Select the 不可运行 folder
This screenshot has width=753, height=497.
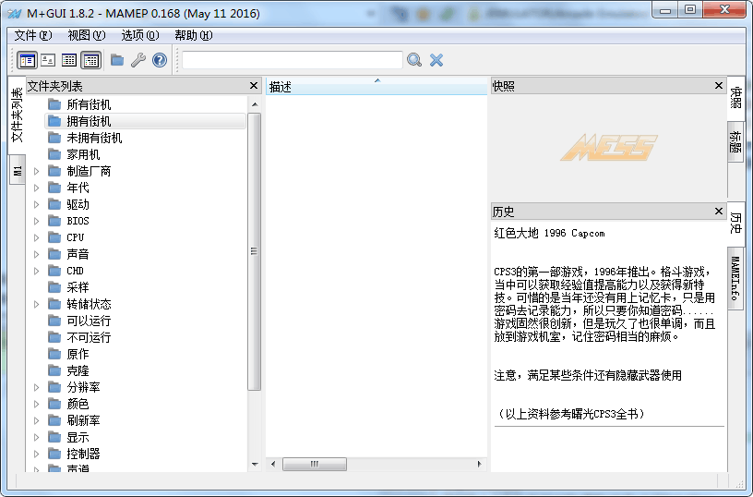pyautogui.click(x=89, y=337)
